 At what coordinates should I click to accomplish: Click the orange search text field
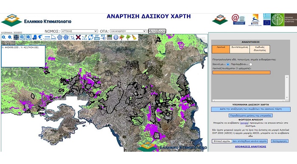pos(241,72)
